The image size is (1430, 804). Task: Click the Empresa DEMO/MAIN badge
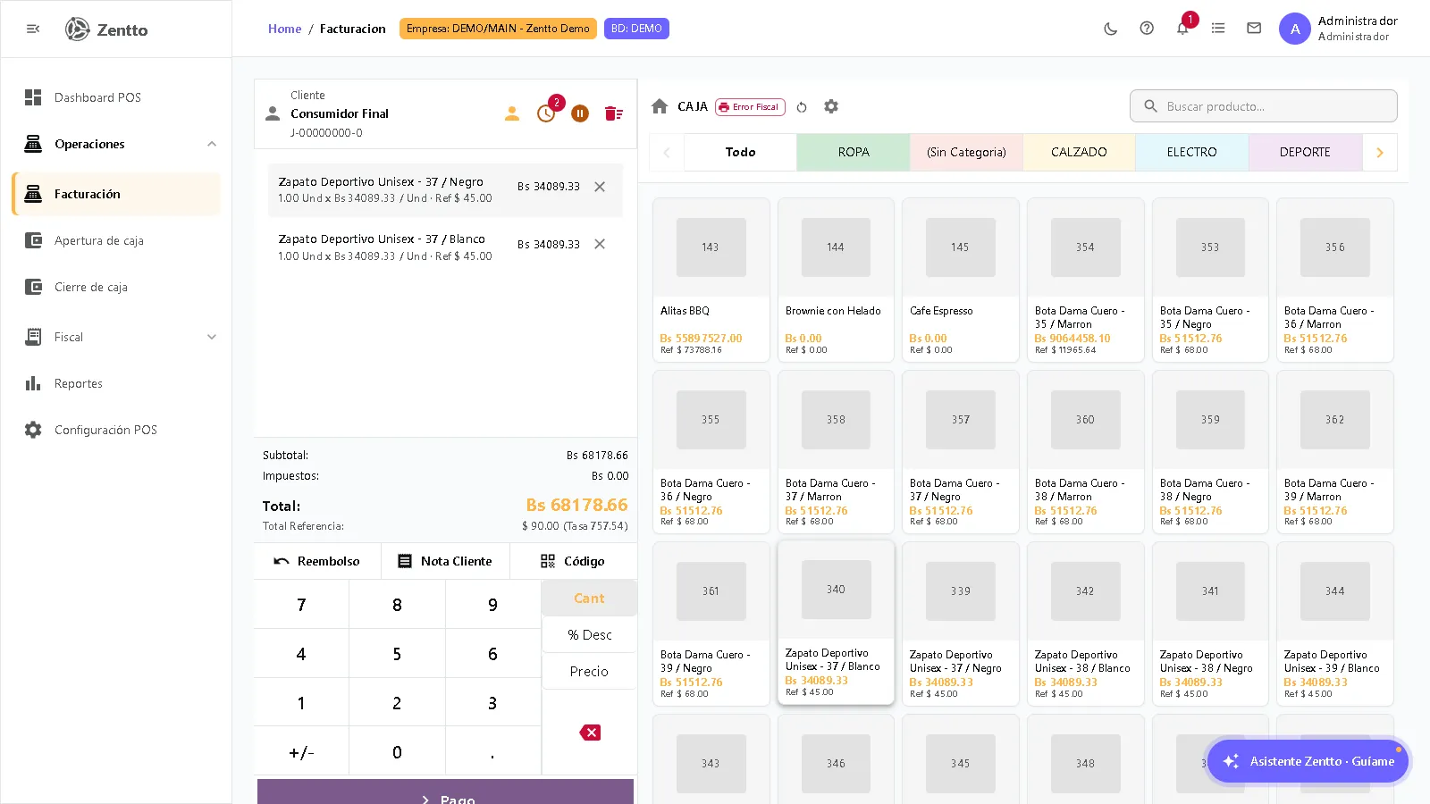tap(498, 29)
